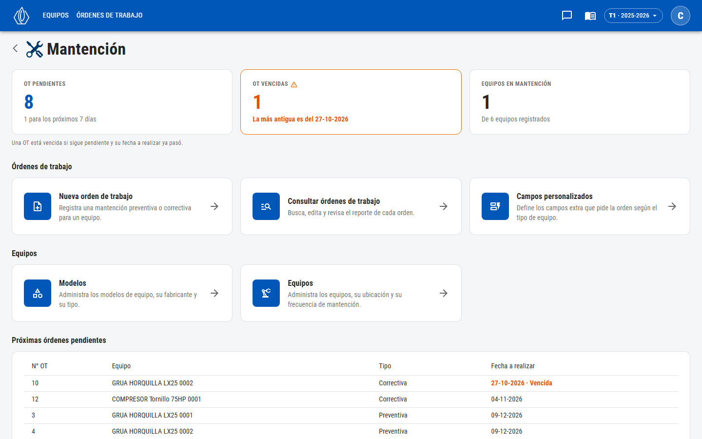The height and width of the screenshot is (439, 702).
Task: Open the Órdenes de trabajo menu item
Action: (x=110, y=16)
